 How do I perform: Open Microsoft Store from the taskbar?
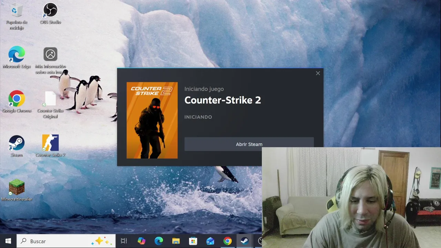coord(193,241)
